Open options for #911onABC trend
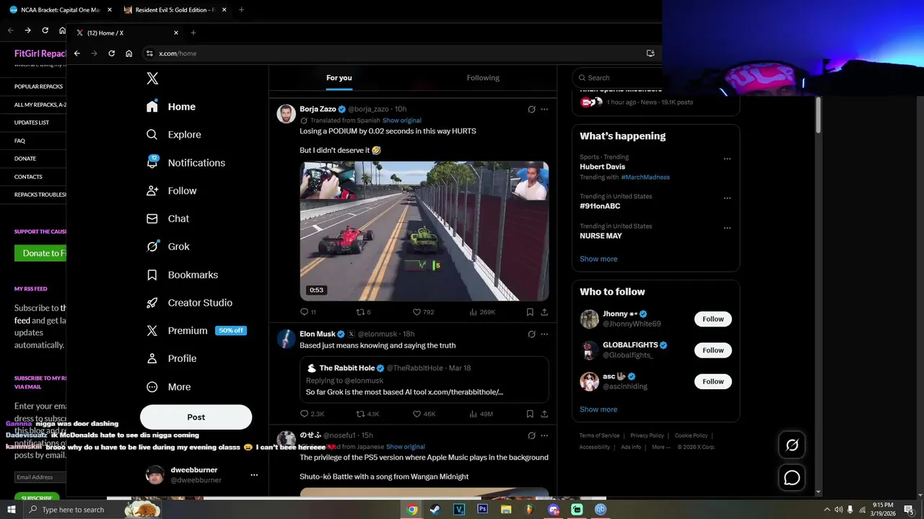 (727, 198)
